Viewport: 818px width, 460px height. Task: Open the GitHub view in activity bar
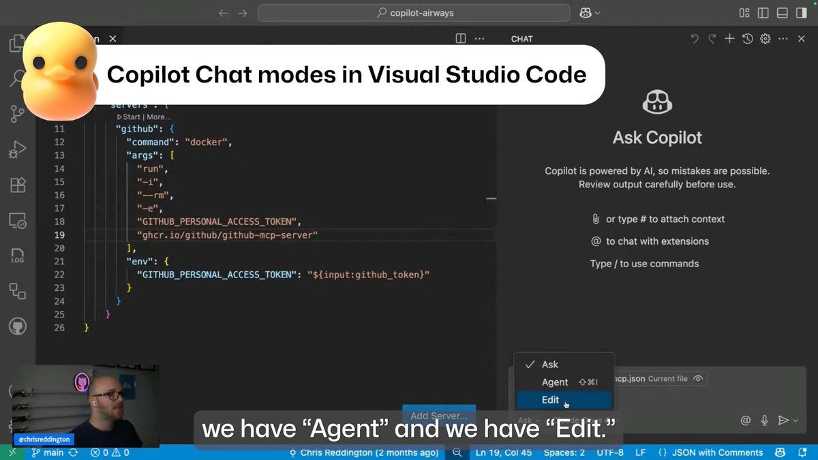coord(17,326)
